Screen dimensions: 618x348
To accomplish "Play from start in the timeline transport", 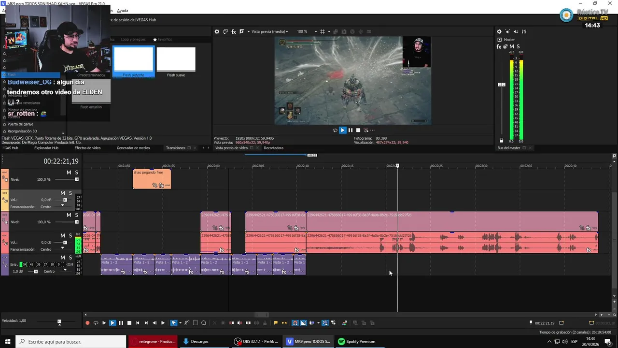I will coord(104,323).
